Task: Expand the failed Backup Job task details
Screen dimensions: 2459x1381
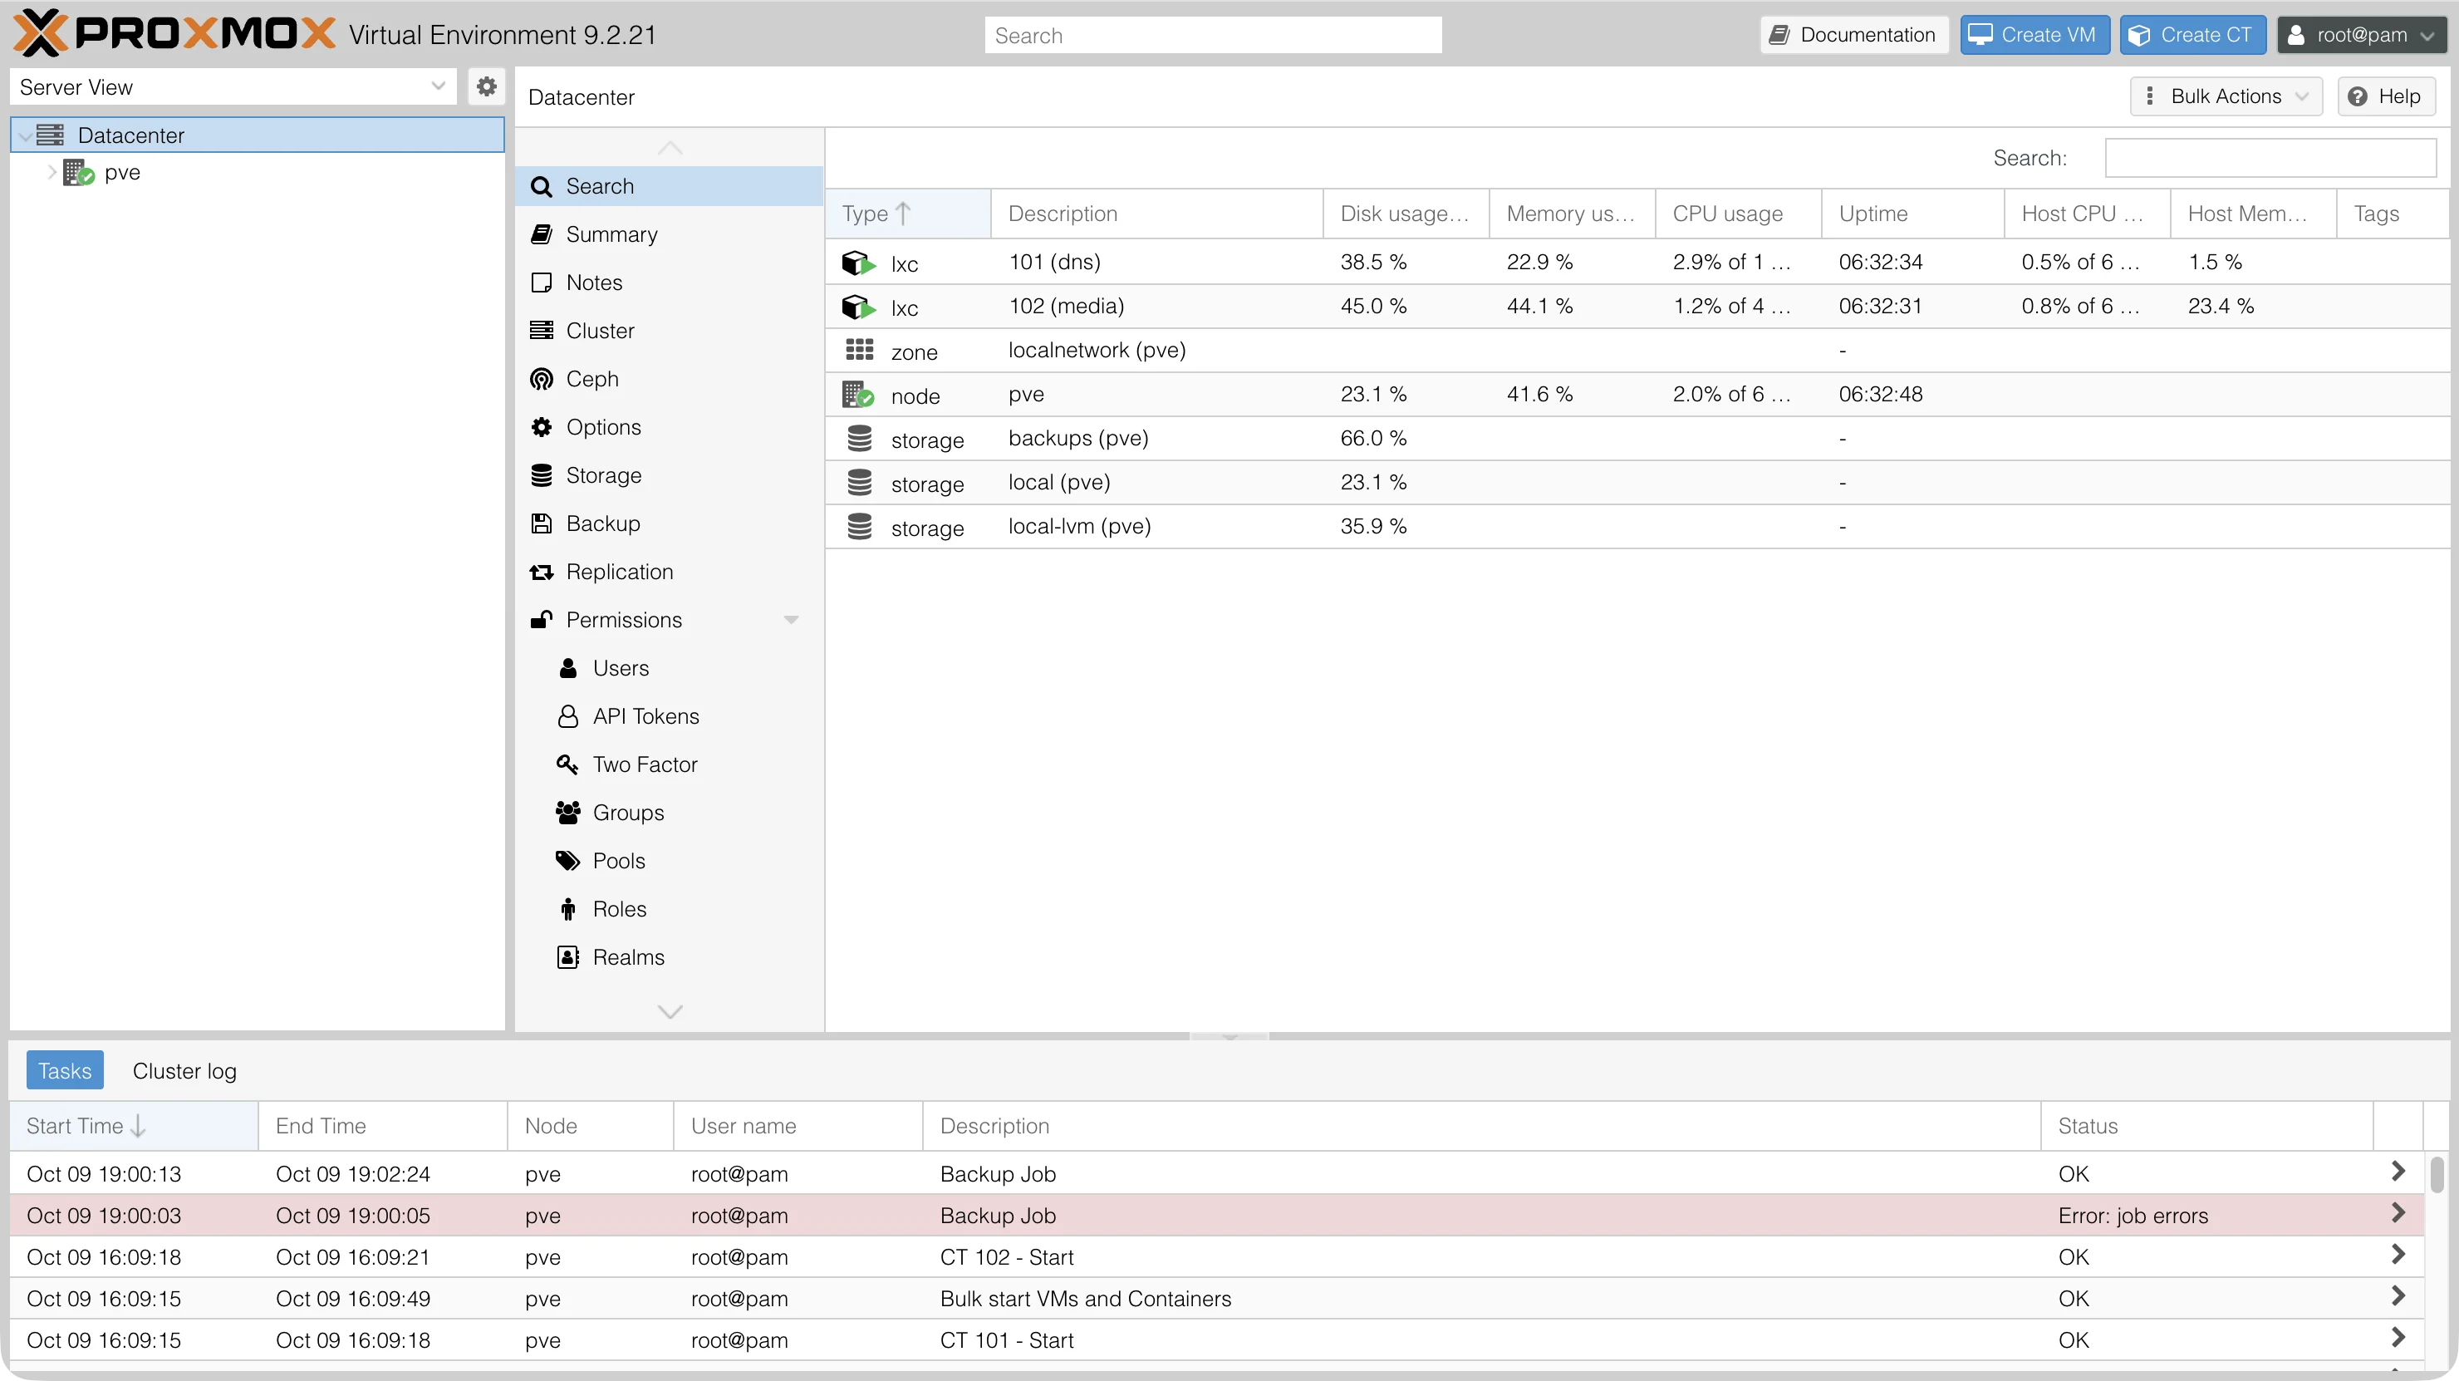Action: 2397,1214
